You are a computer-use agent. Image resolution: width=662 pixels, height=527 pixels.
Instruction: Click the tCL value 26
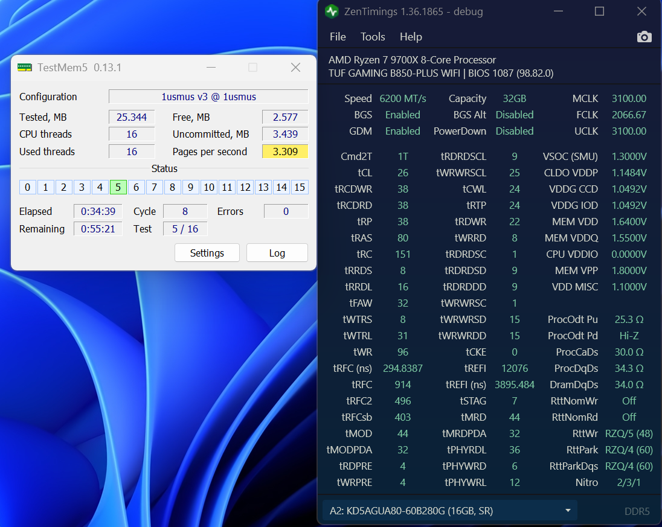point(403,173)
